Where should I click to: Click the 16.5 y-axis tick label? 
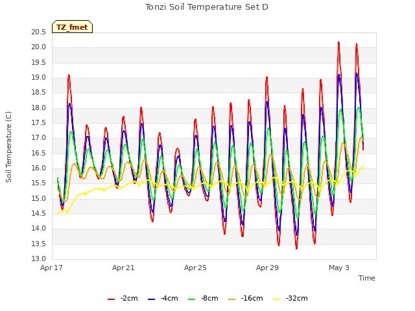(x=39, y=153)
